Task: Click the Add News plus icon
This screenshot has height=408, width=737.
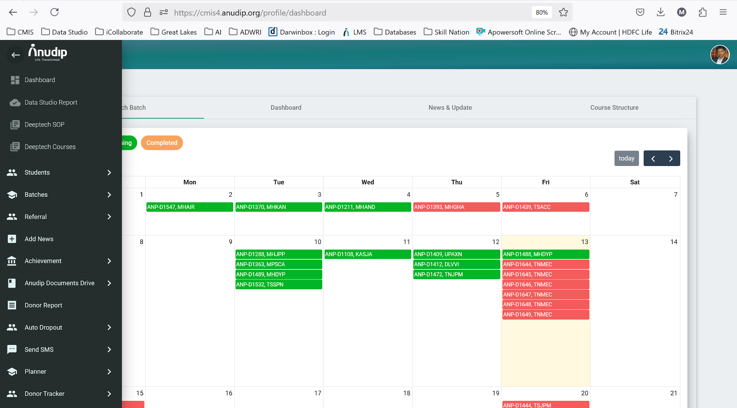Action: click(11, 239)
